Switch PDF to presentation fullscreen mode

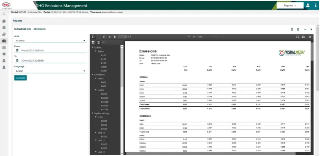tap(298, 37)
